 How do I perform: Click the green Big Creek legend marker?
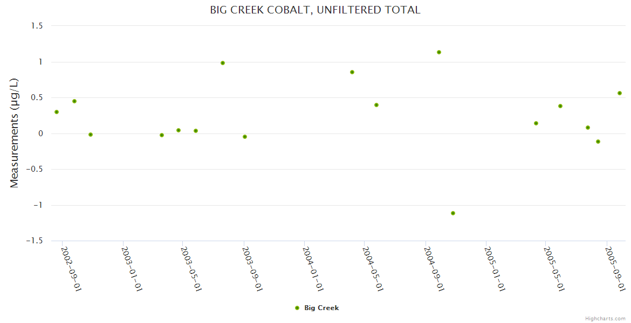(x=297, y=308)
